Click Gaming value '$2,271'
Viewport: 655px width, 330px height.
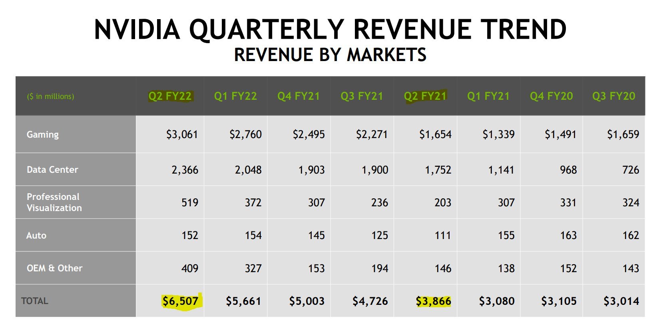click(x=372, y=134)
